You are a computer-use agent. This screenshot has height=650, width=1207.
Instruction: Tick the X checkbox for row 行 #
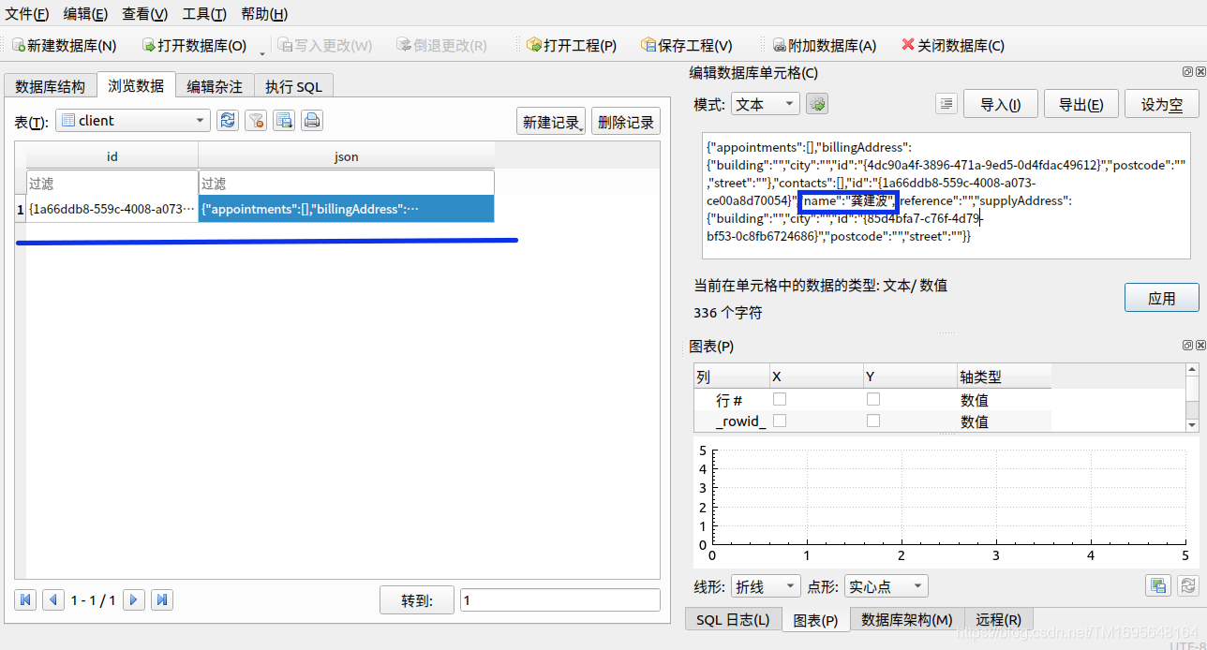click(779, 399)
